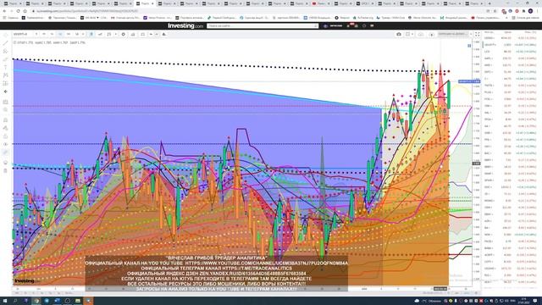Open the compare symbols icon
Screen dimensions: 542x305
100,34
